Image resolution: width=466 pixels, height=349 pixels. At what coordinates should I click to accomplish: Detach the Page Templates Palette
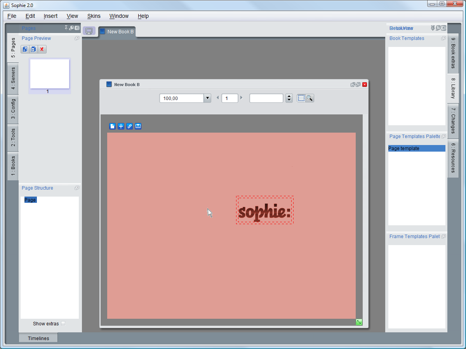click(443, 136)
